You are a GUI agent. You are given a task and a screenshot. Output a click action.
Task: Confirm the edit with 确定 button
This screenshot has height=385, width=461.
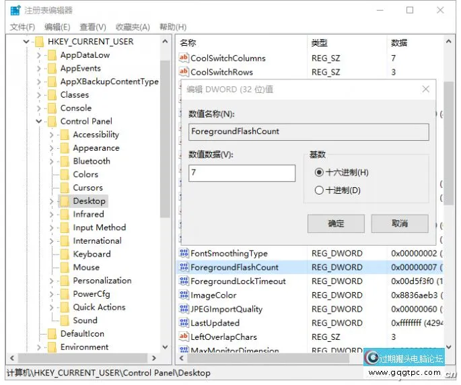336,223
